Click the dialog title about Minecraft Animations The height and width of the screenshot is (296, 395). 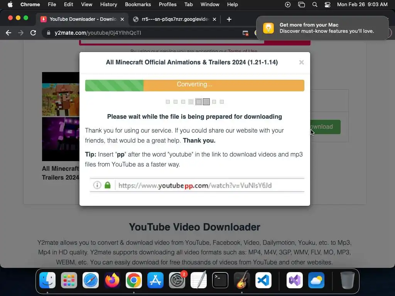click(x=192, y=62)
